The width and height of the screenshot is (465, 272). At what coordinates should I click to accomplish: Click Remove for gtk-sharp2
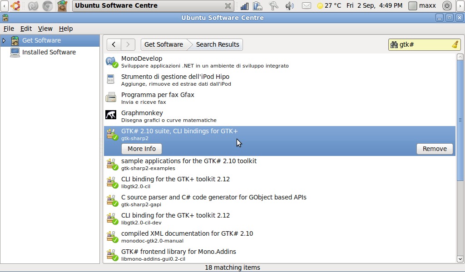coord(435,149)
